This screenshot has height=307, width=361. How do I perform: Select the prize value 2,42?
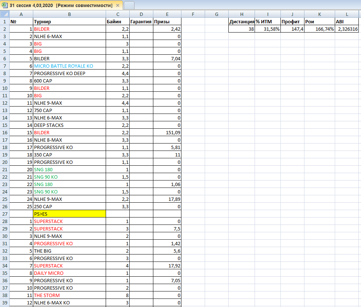[x=167, y=29]
